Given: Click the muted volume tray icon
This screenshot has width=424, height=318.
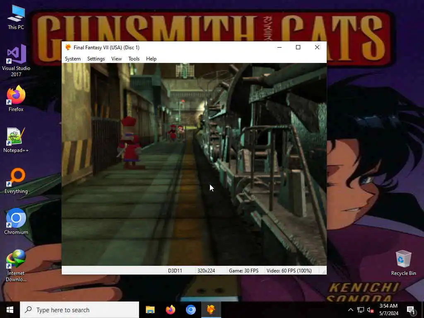Looking at the screenshot, I should pos(370,310).
